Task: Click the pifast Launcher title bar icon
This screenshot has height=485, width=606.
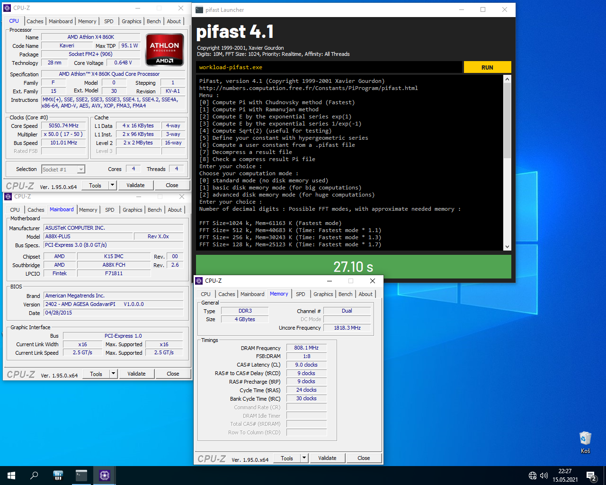Action: pos(199,10)
